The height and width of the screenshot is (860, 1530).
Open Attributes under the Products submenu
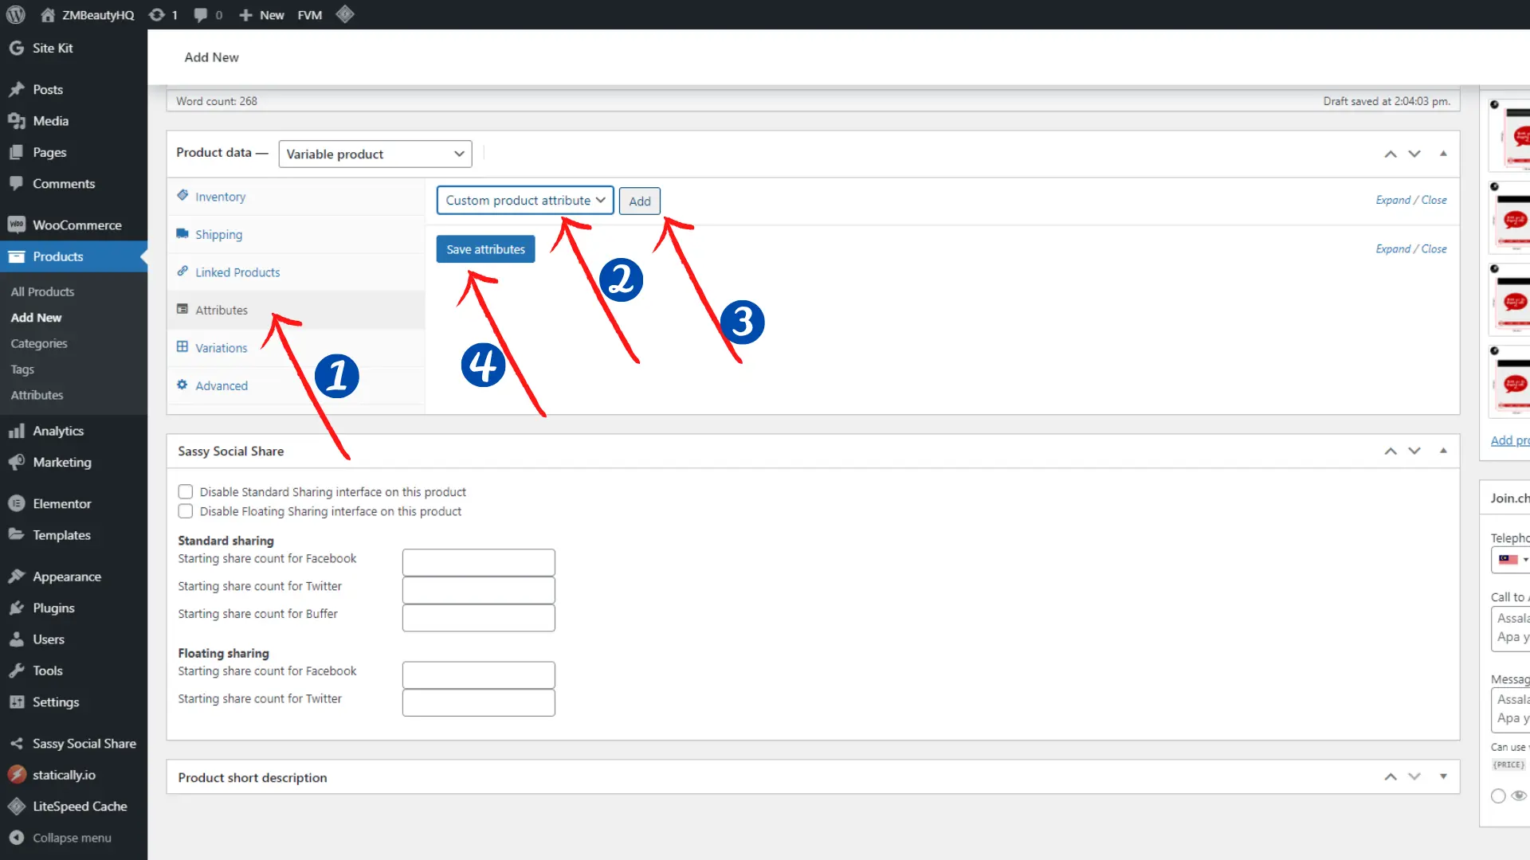tap(37, 395)
